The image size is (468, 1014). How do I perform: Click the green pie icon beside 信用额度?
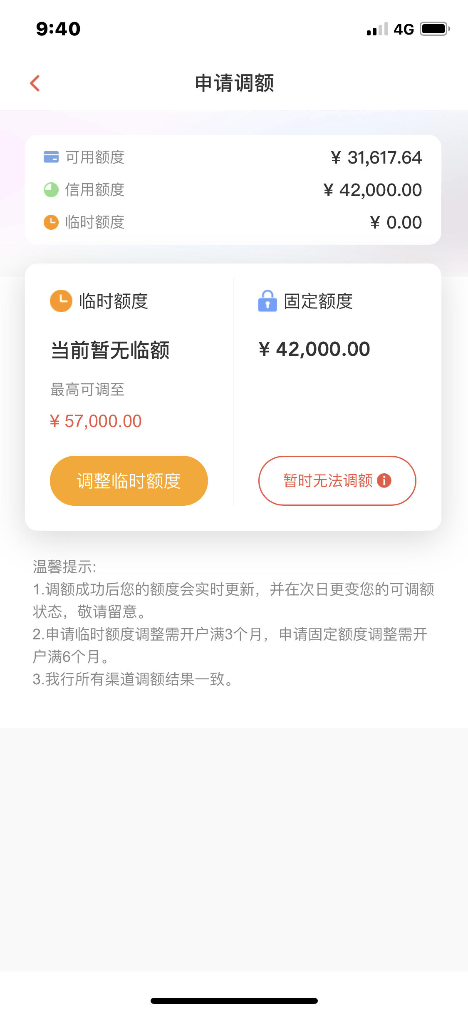[x=51, y=190]
